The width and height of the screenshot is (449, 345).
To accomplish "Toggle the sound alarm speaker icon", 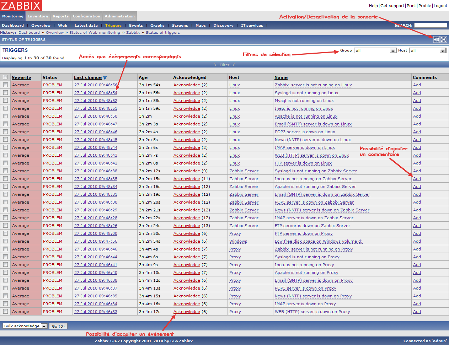I will pos(437,39).
